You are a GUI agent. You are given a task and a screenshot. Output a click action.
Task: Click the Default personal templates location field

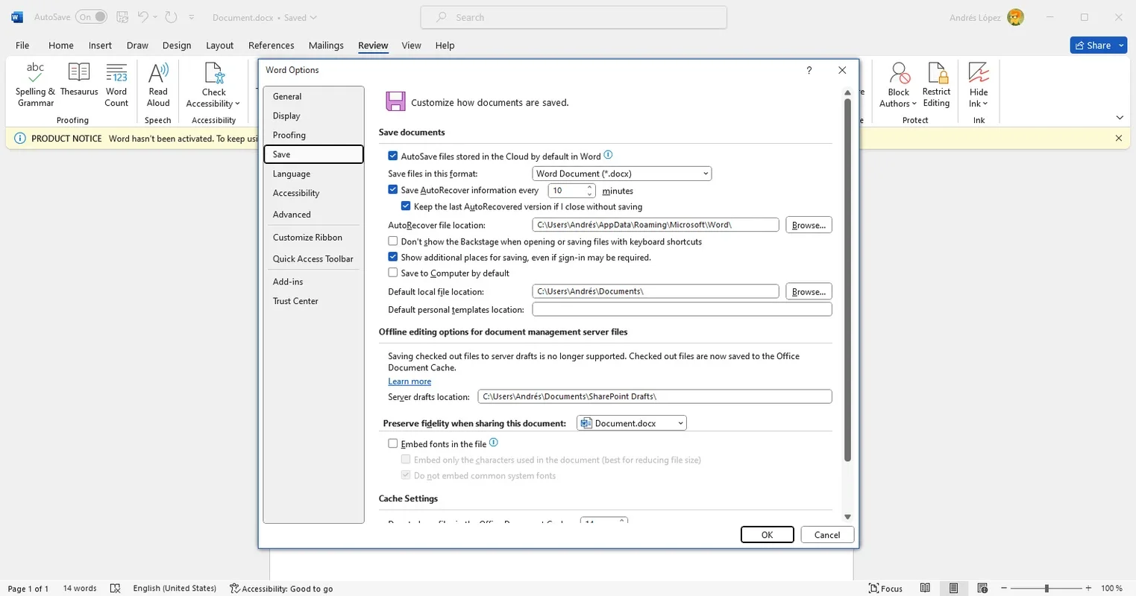tap(682, 309)
